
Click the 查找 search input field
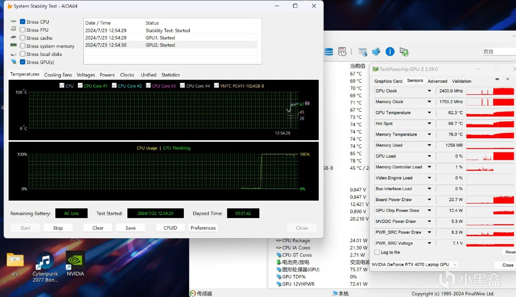click(x=499, y=52)
